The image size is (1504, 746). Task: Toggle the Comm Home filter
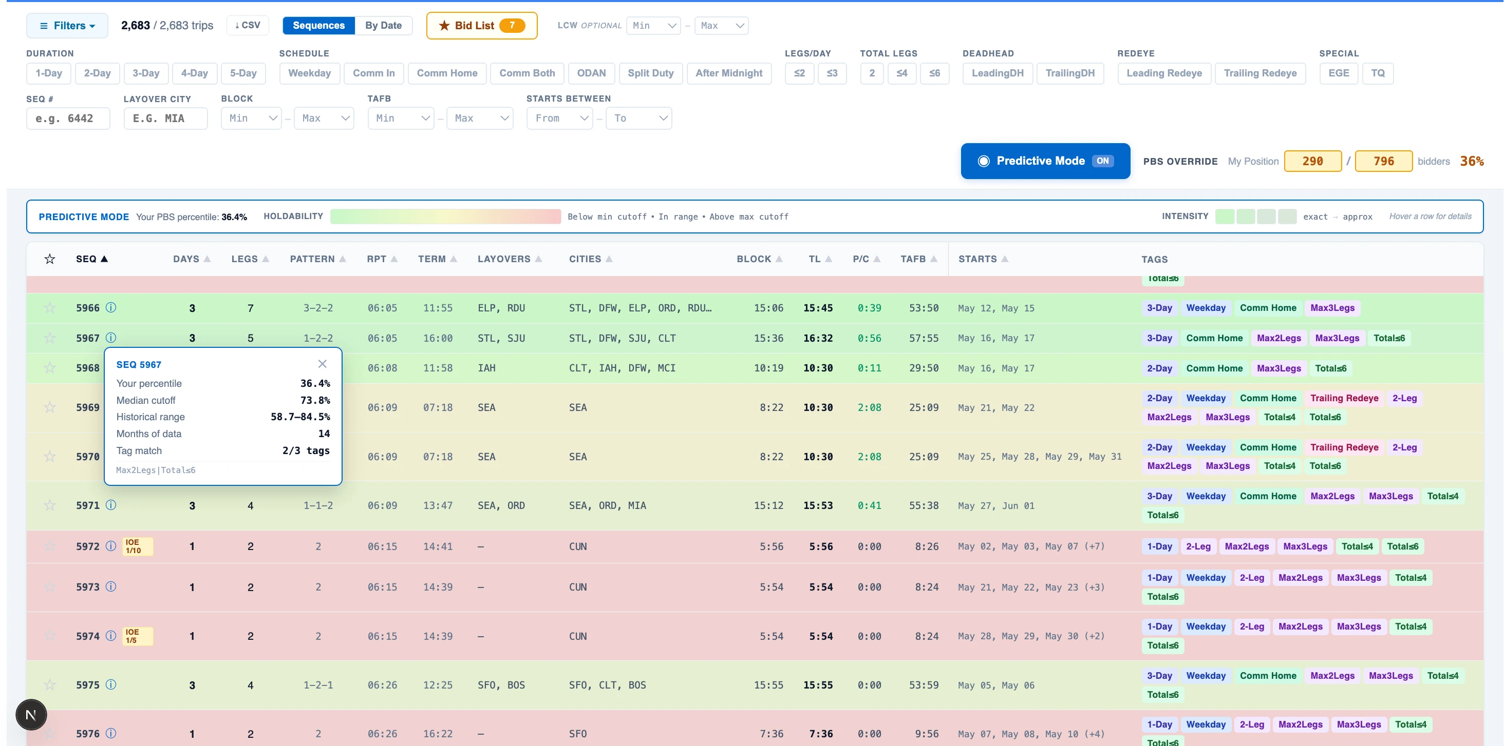(447, 73)
